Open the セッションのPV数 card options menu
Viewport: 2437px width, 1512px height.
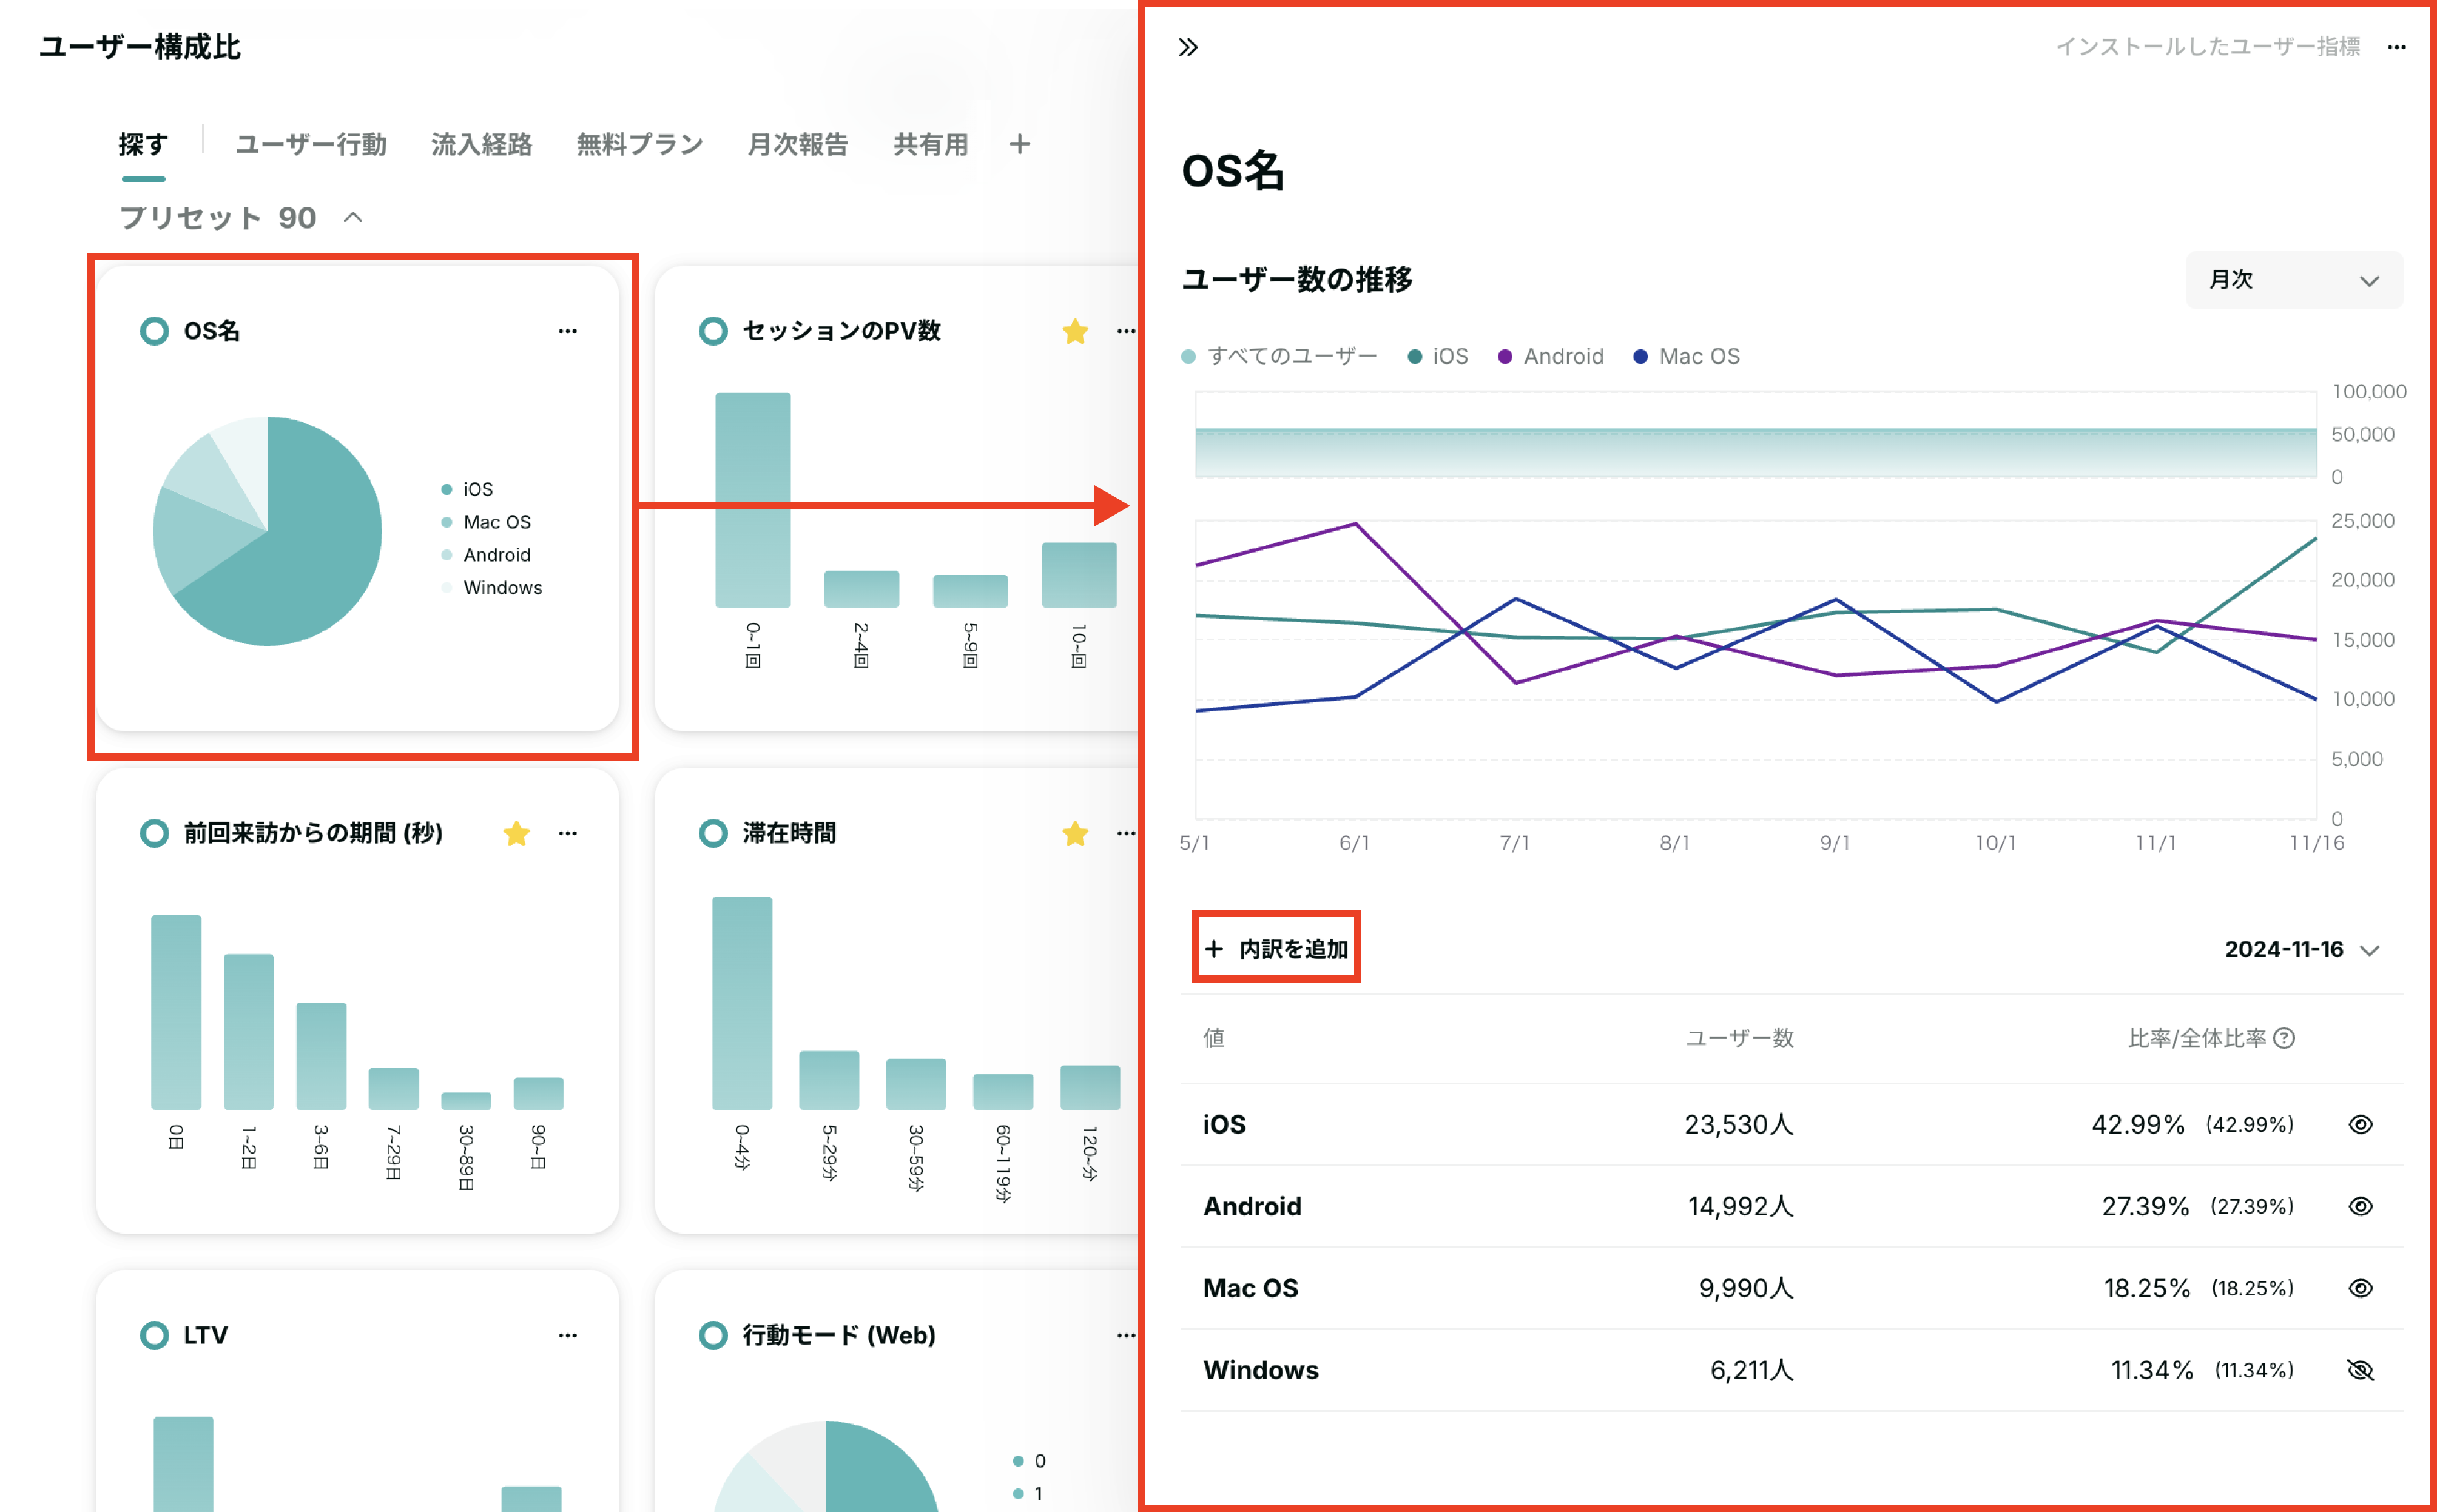tap(1126, 331)
